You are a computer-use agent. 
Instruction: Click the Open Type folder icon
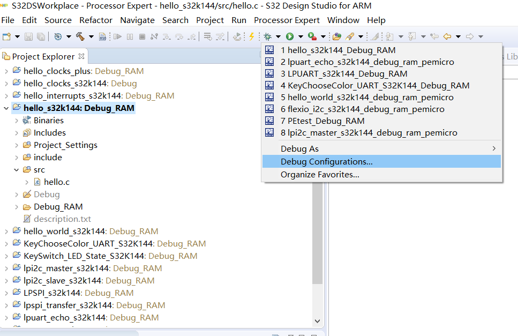(336, 36)
